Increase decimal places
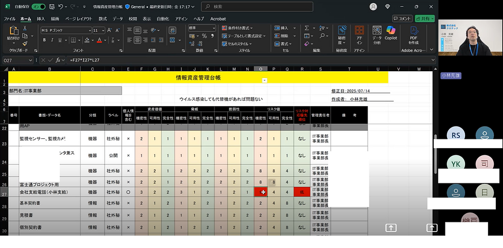Screen dimensions: 503x248 (x=192, y=44)
